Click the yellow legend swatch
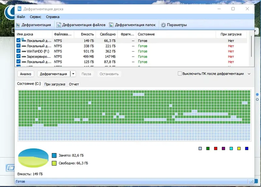The image size is (261, 187). coord(239,148)
